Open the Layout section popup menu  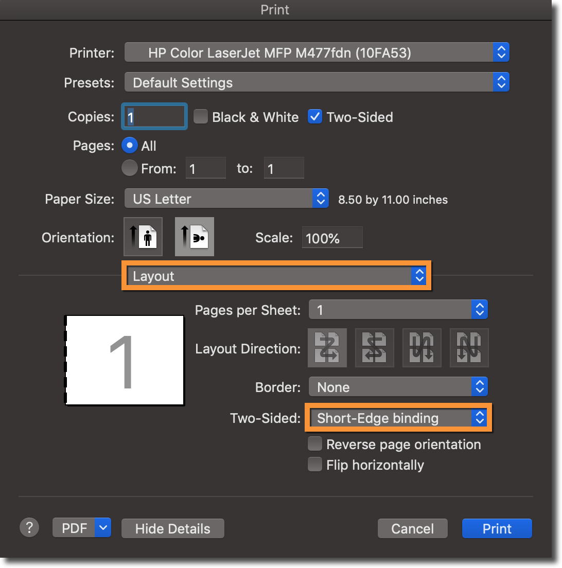click(x=276, y=276)
